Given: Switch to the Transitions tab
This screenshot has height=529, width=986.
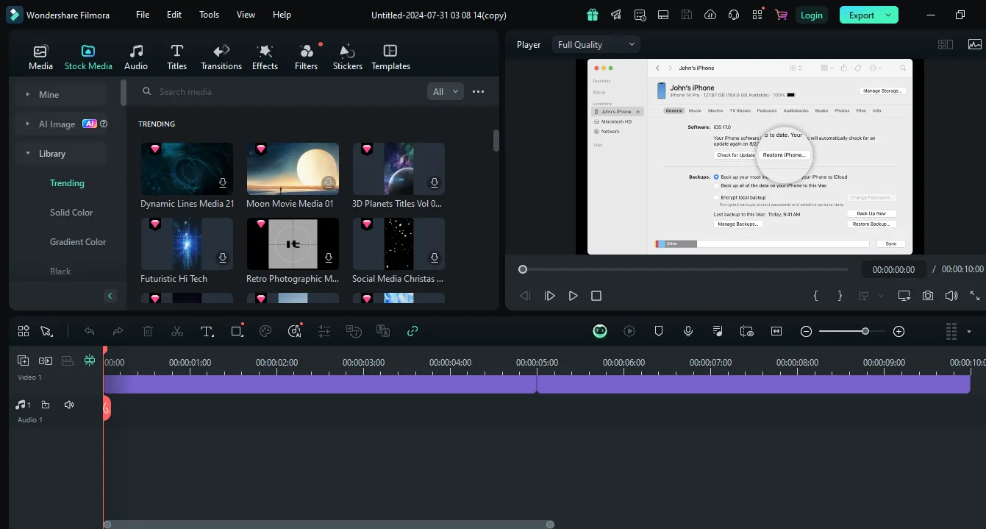Looking at the screenshot, I should [x=221, y=57].
